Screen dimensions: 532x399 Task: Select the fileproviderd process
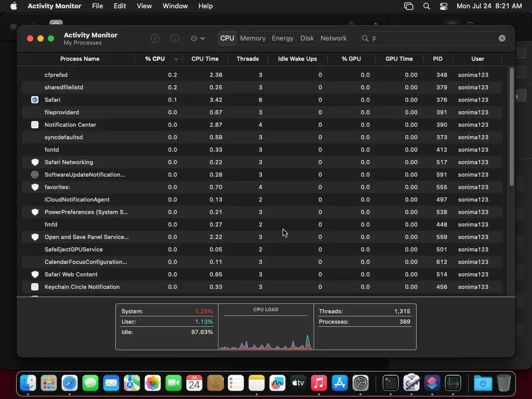pyautogui.click(x=262, y=112)
